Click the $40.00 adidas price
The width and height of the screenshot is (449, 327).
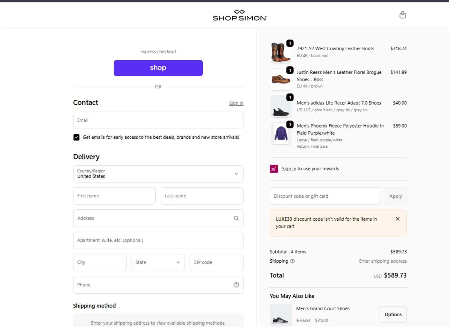click(400, 103)
